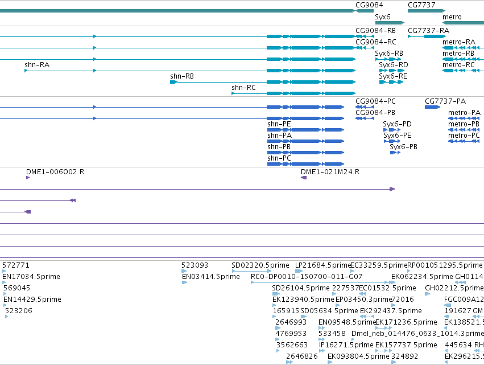Click the CG9084-PB protein label
The width and height of the screenshot is (484, 365).
(x=375, y=113)
